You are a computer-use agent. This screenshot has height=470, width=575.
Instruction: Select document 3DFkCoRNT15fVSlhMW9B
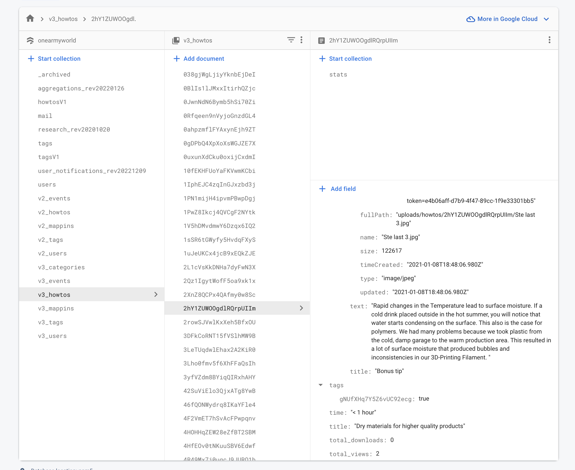click(x=219, y=336)
